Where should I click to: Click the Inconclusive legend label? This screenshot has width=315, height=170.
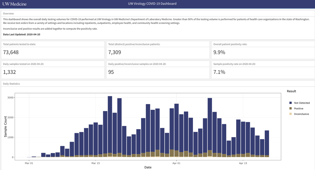click(301, 114)
